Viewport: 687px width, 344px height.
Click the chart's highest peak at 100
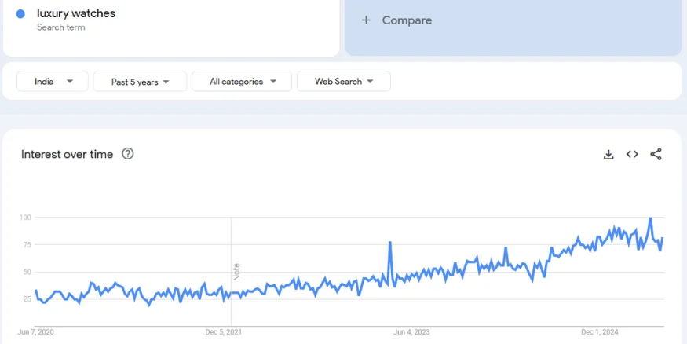pos(650,218)
